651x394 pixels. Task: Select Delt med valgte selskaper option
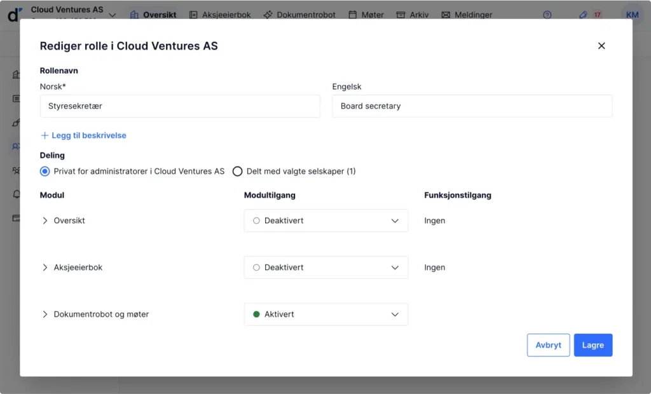(x=238, y=171)
